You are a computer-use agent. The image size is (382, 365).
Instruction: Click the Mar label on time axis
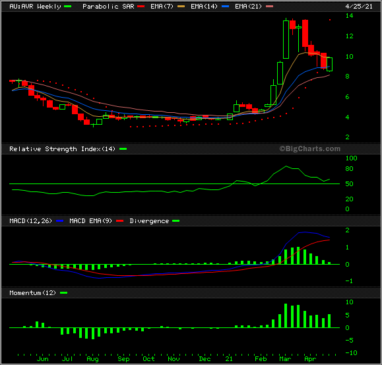[x=285, y=359]
